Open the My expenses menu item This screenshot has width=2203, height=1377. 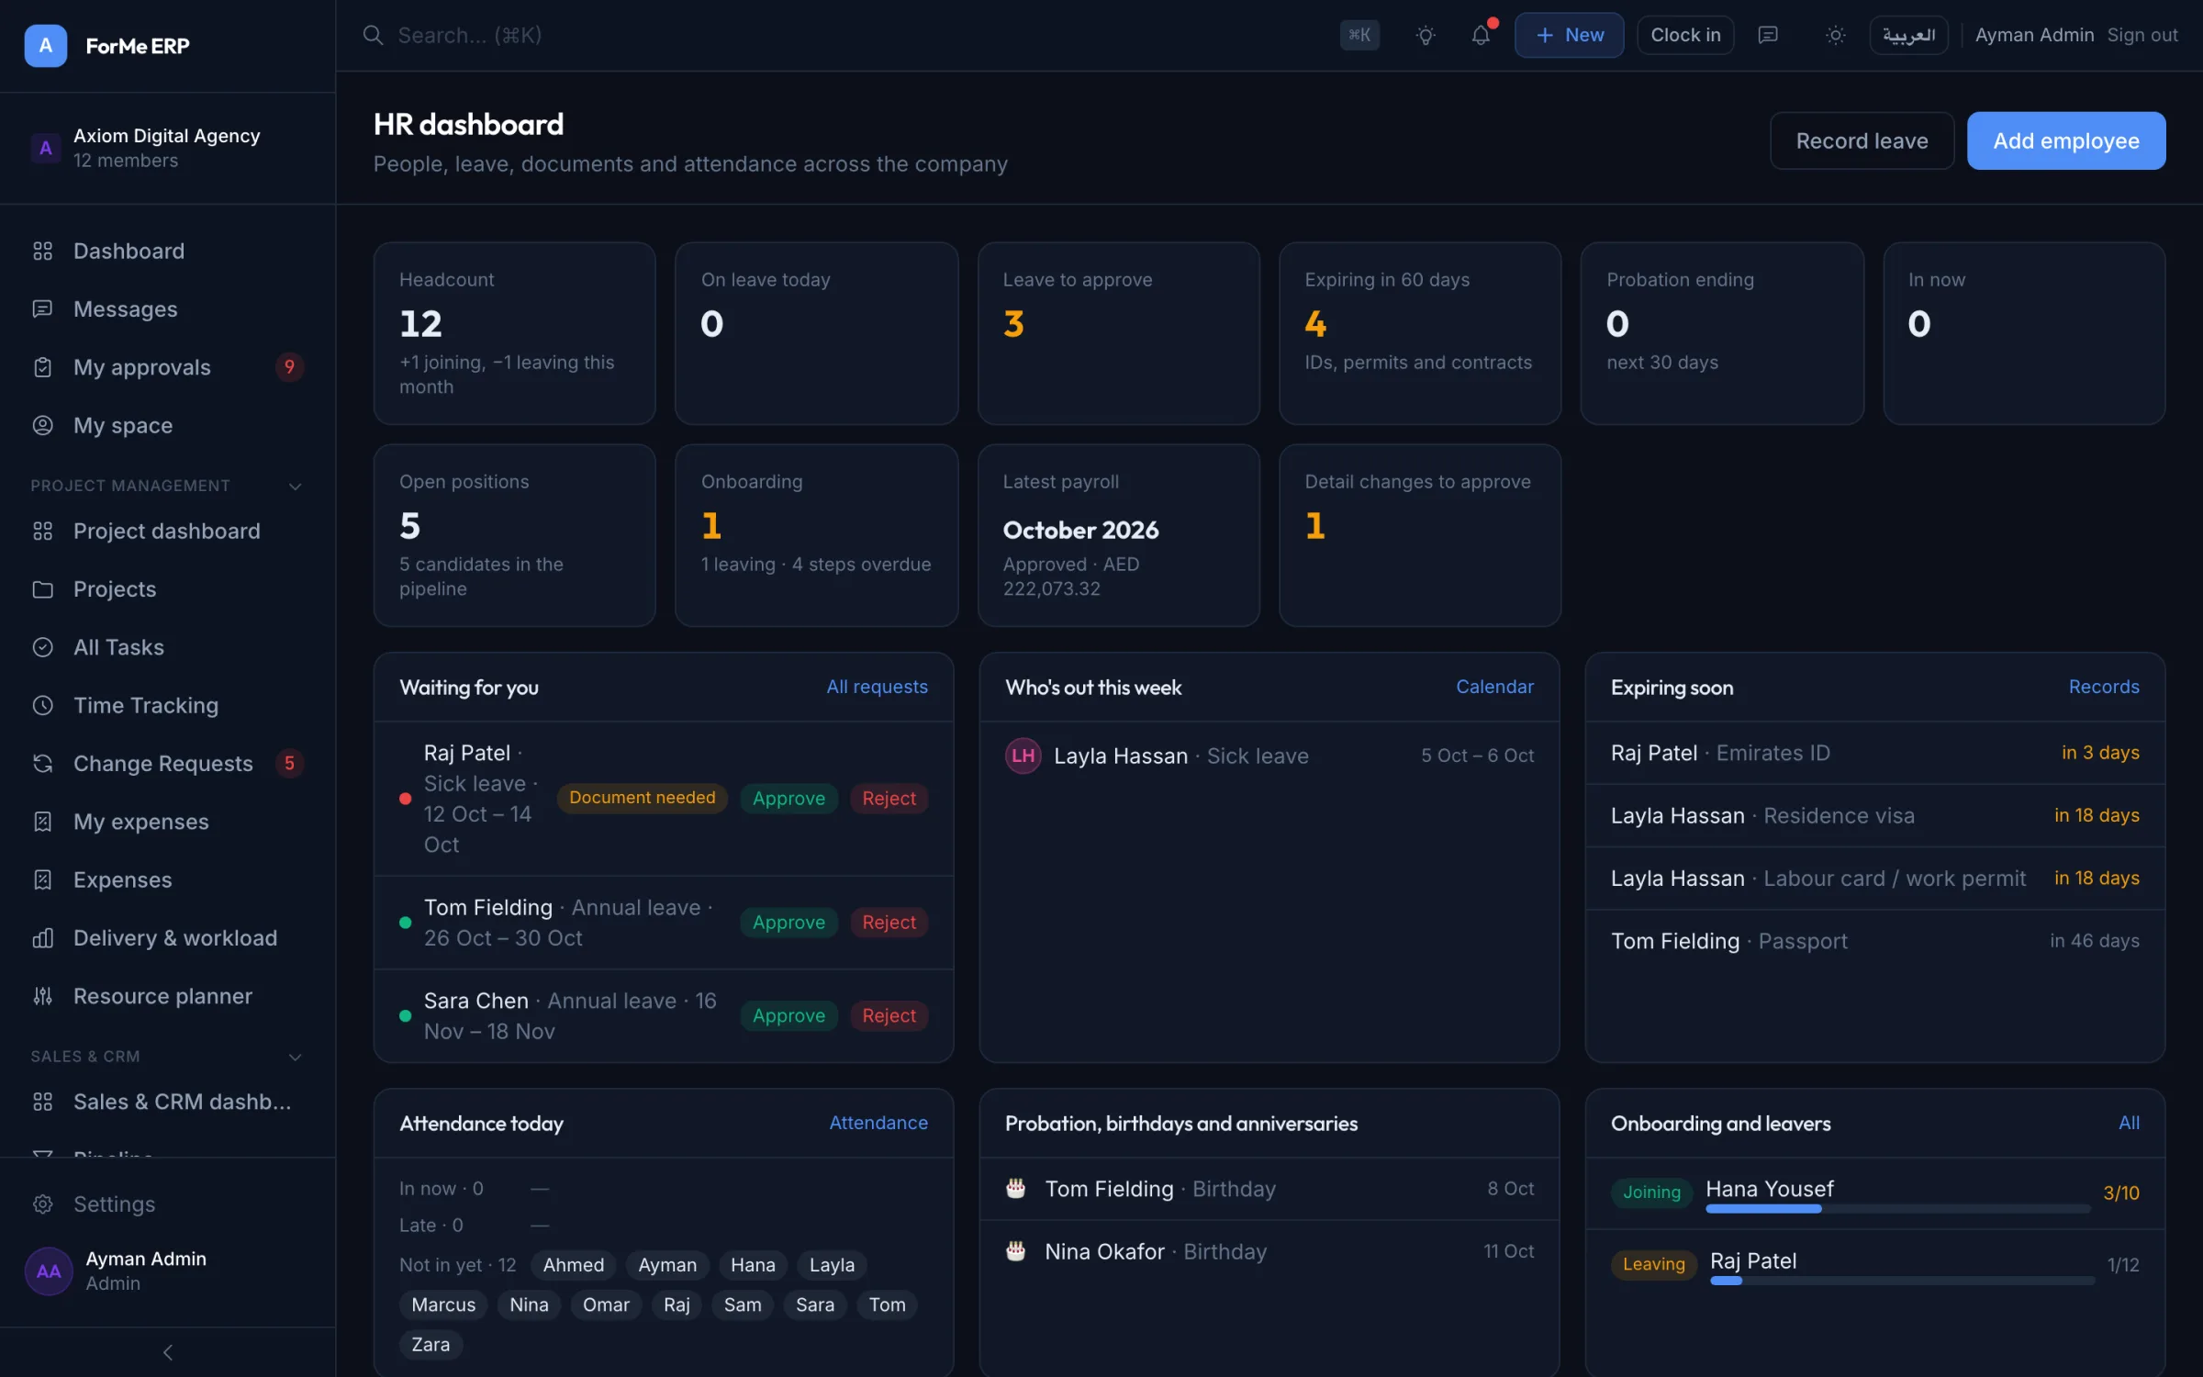pyautogui.click(x=167, y=822)
